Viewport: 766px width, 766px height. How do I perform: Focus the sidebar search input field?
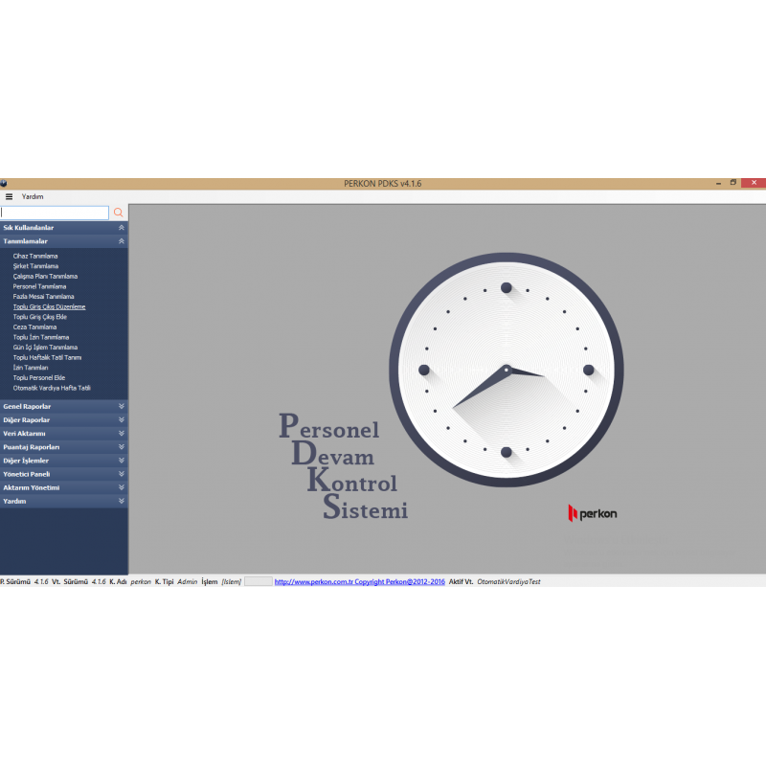click(55, 213)
